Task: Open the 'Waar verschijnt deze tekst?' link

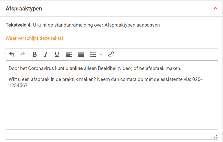Action: pos(34,38)
